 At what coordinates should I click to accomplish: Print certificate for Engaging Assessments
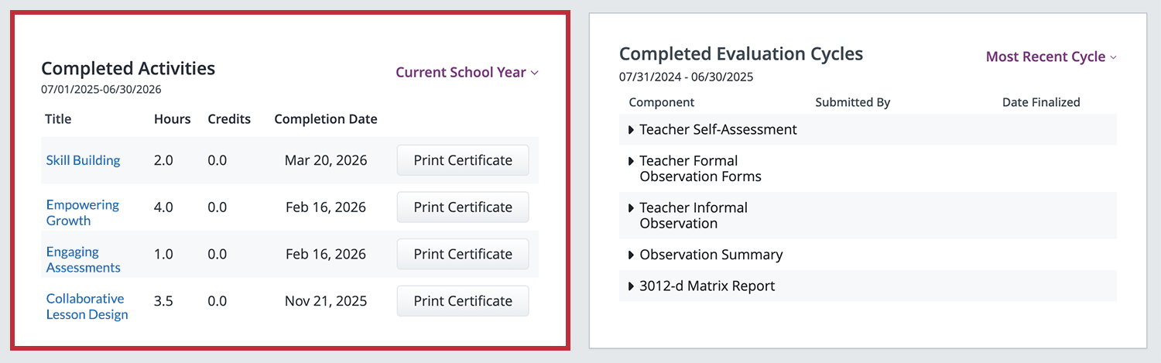click(x=463, y=254)
